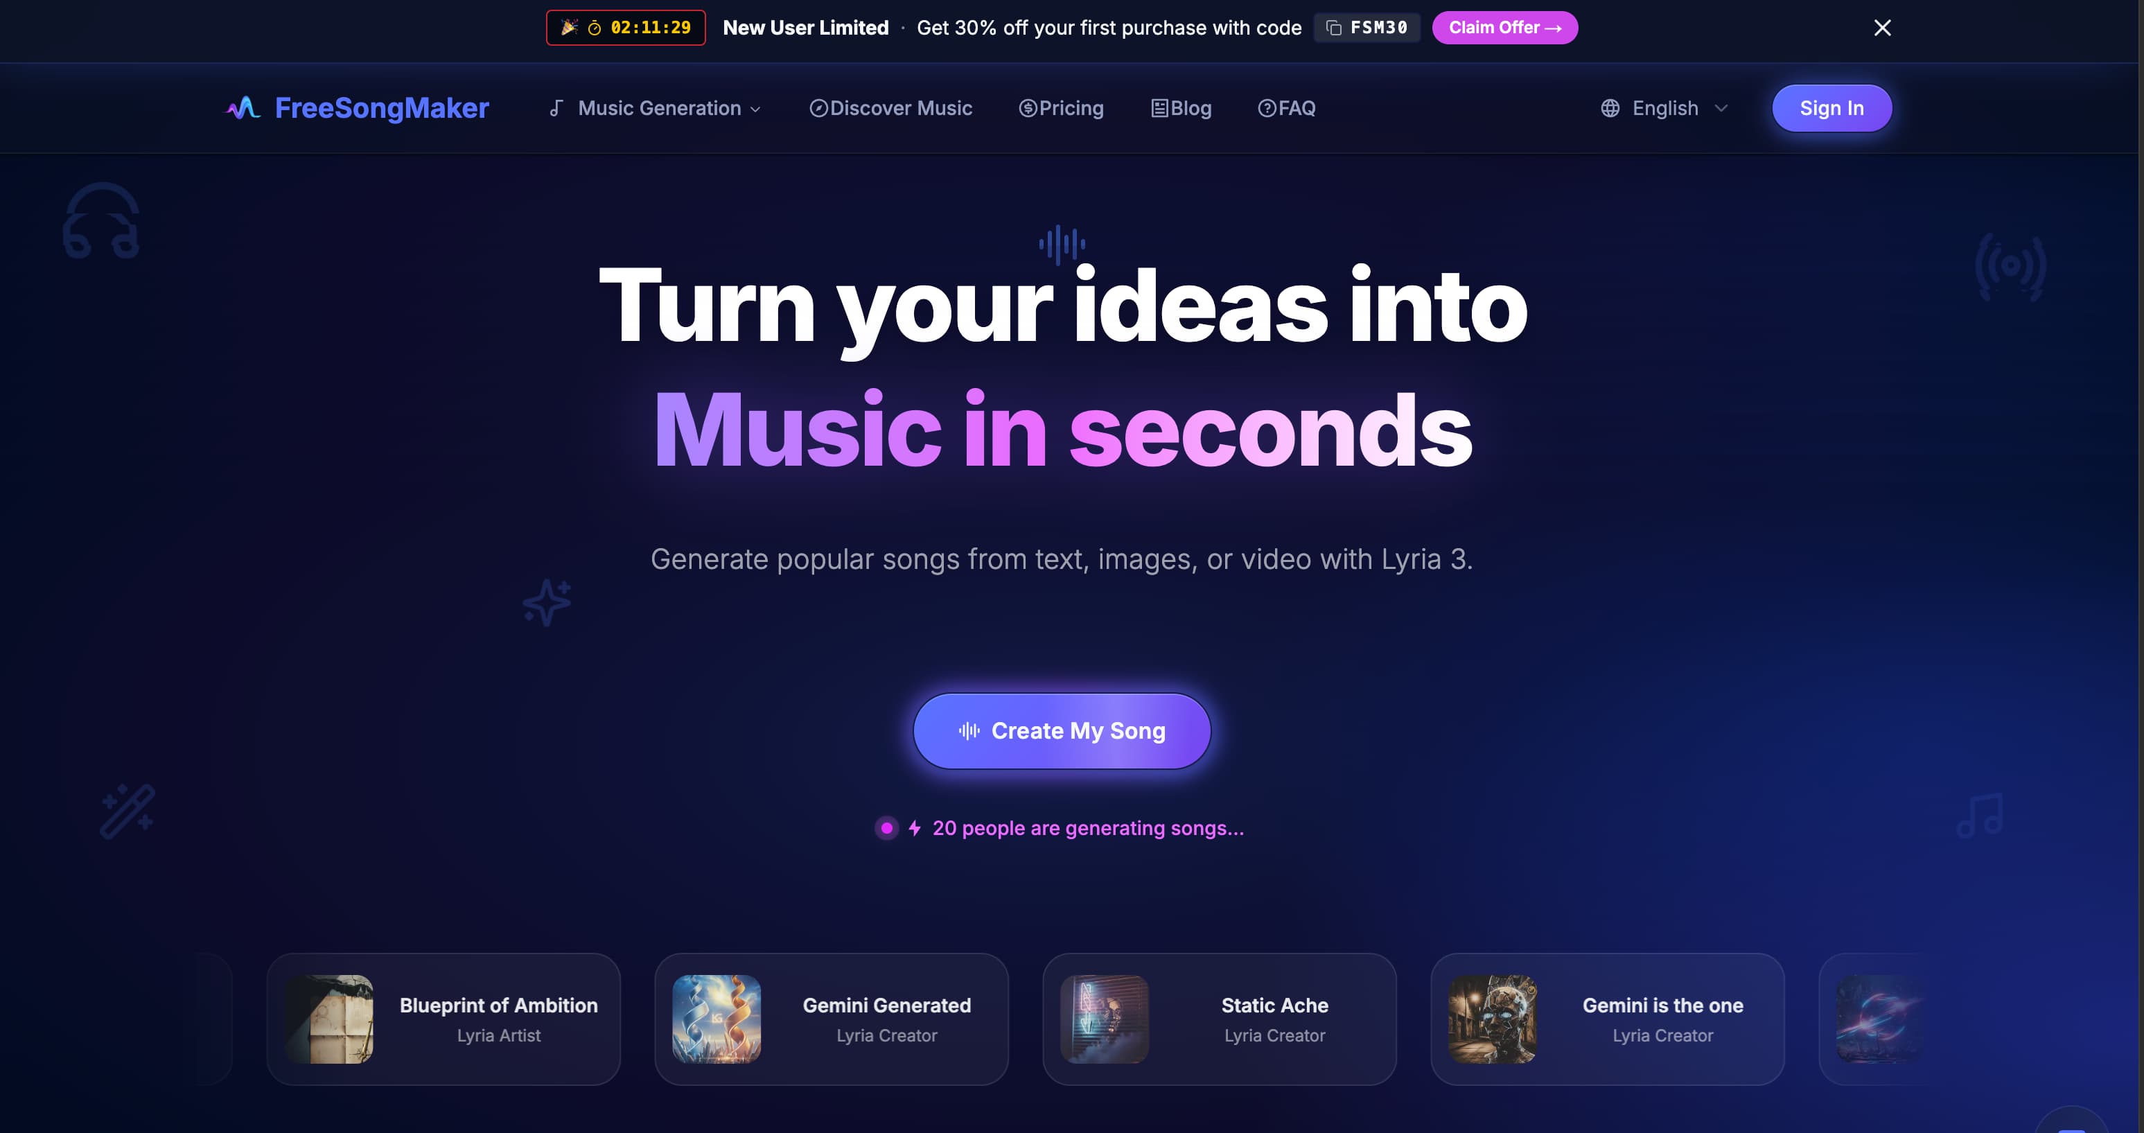The width and height of the screenshot is (2144, 1133).
Task: Open the English language chevron
Action: 1721,108
